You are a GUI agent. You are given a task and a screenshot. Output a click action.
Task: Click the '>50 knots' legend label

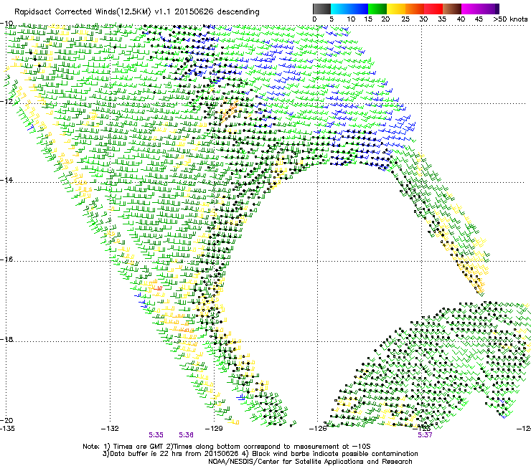click(510, 19)
